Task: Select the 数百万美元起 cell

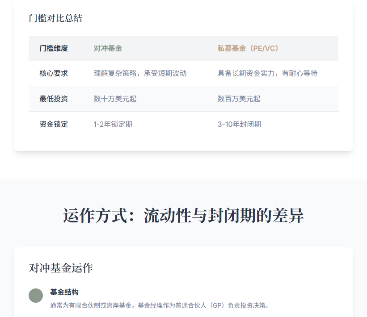Action: coord(239,99)
